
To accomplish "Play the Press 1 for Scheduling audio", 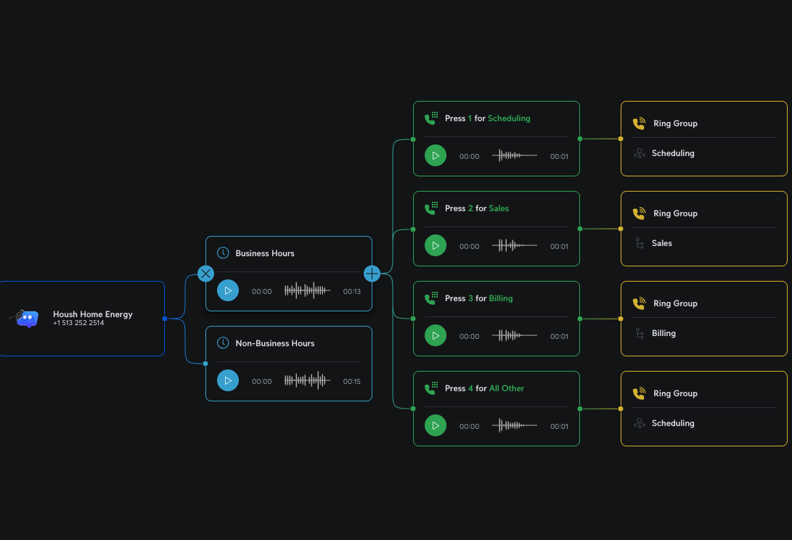I will [436, 156].
